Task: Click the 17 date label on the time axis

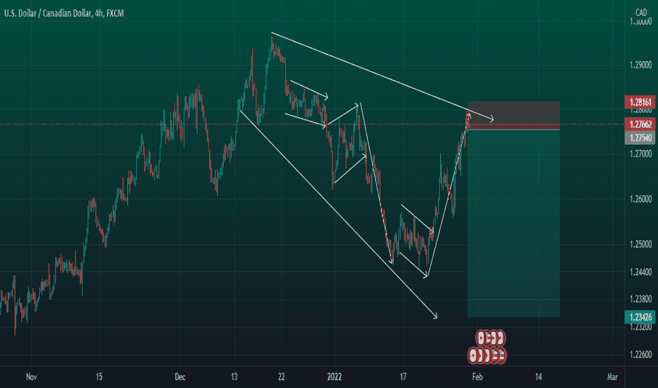Action: (x=403, y=377)
